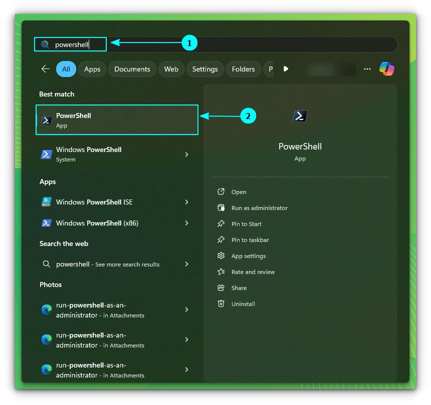Click the Best match heading

[x=57, y=94]
